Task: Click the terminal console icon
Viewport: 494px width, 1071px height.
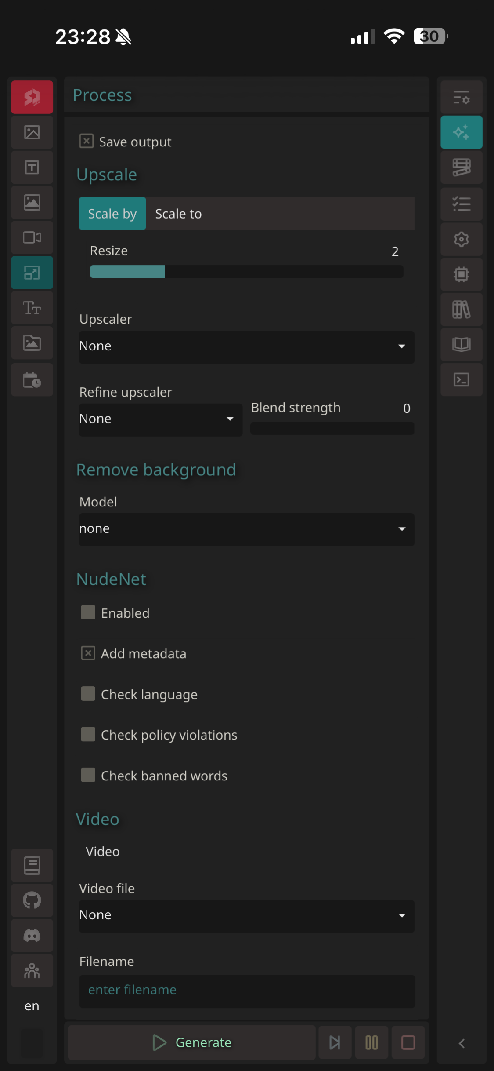Action: tap(461, 380)
